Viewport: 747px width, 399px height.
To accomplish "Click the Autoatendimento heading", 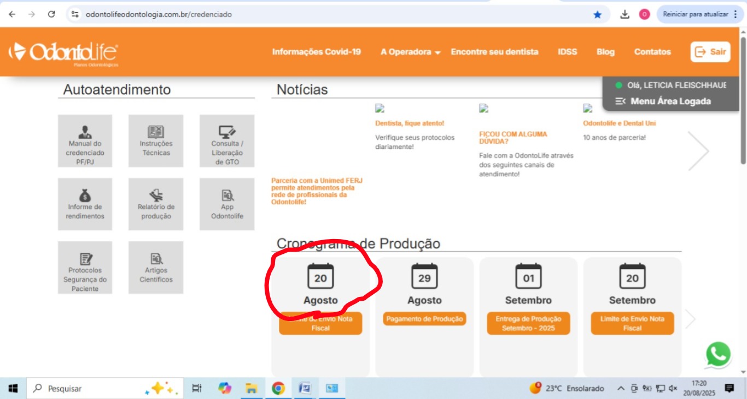I will [117, 90].
